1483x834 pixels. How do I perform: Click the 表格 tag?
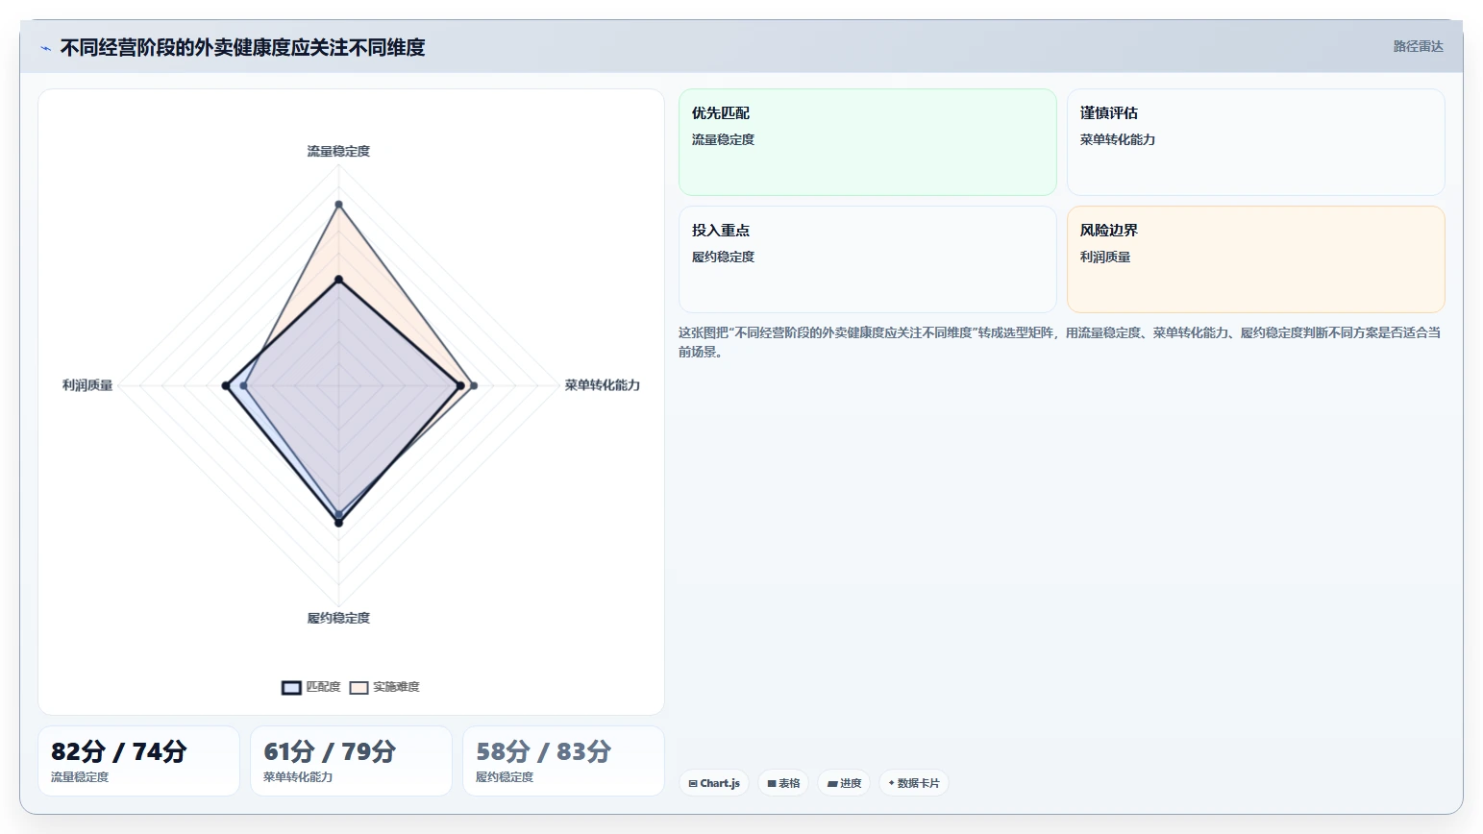783,783
